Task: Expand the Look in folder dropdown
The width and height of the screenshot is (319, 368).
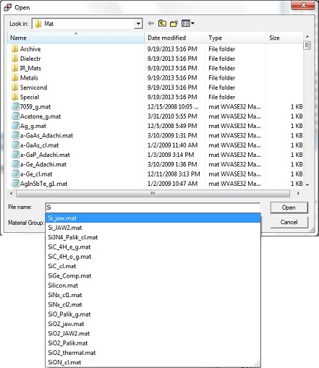Action: 138,24
